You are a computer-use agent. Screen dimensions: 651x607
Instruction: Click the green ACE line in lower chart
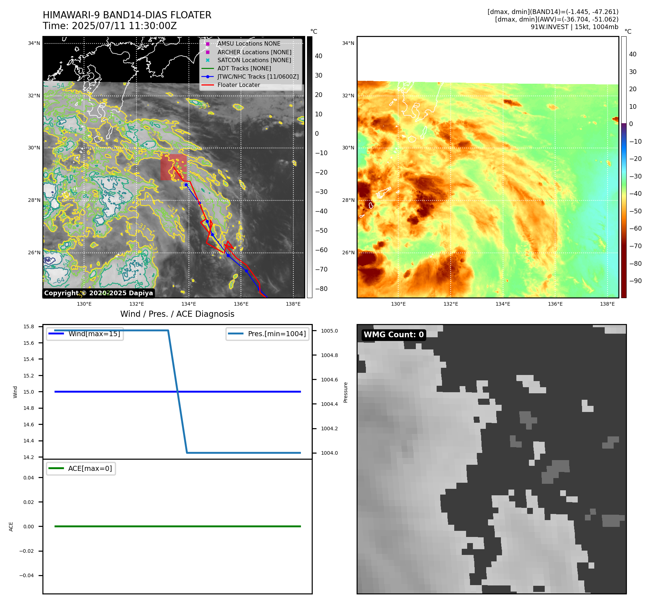(178, 527)
